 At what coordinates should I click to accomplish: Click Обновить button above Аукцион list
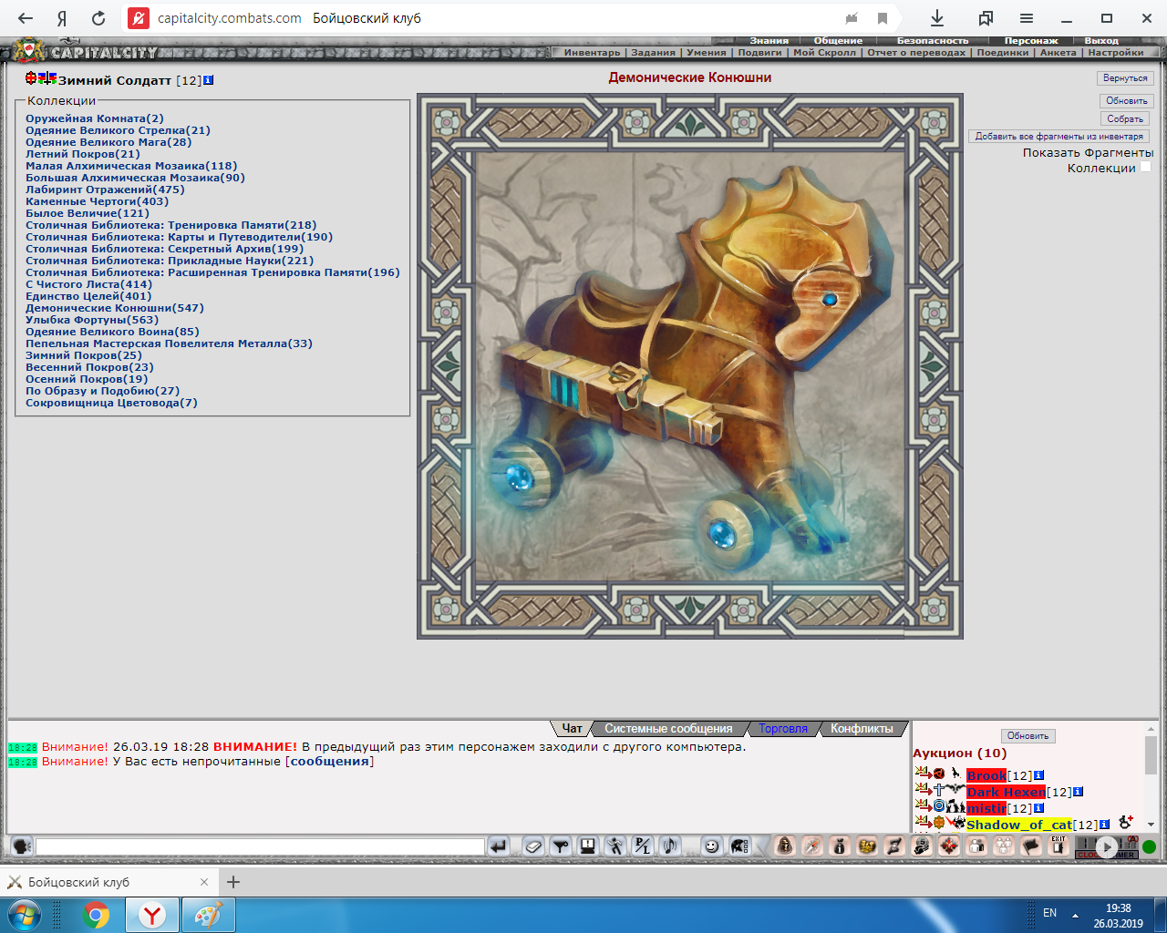pos(1028,736)
